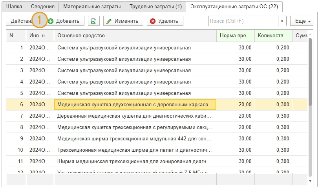Switch to the Сведения tab
The width and height of the screenshot is (320, 189).
coord(42,7)
